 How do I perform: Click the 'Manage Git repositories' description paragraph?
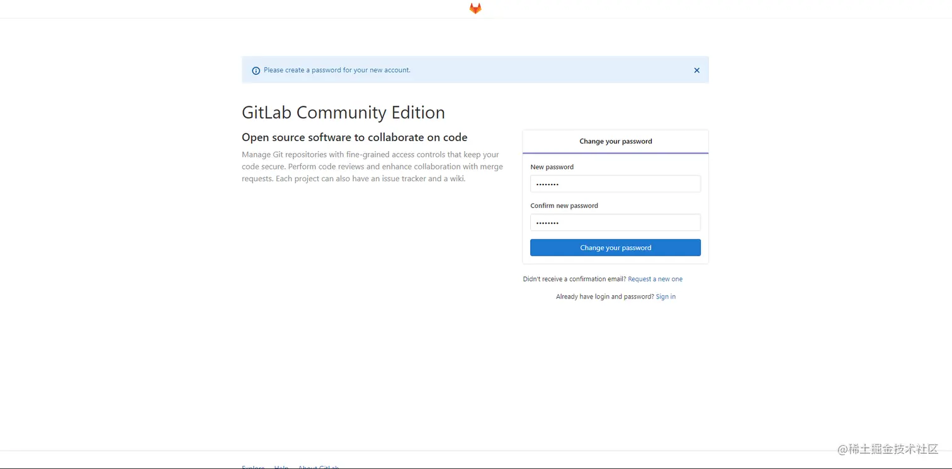coord(372,167)
